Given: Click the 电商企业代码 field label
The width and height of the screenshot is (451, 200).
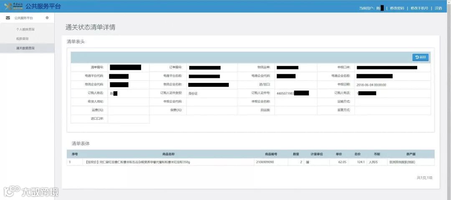Looking at the screenshot, I should (x=261, y=76).
